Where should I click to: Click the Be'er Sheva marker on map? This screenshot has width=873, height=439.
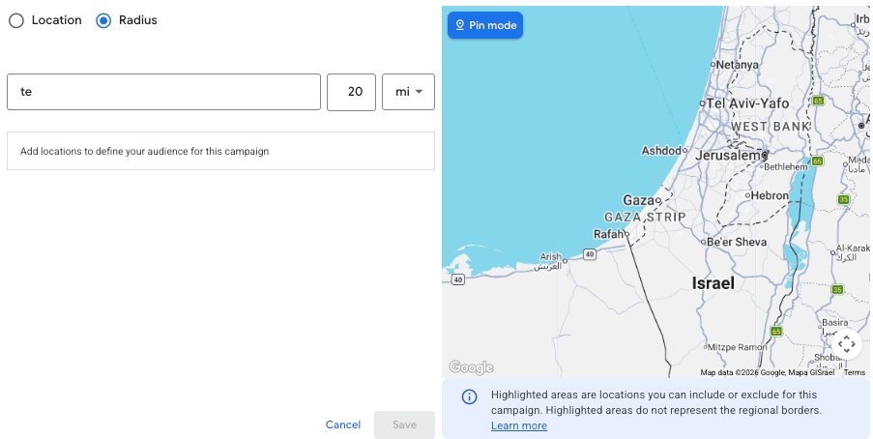point(703,242)
